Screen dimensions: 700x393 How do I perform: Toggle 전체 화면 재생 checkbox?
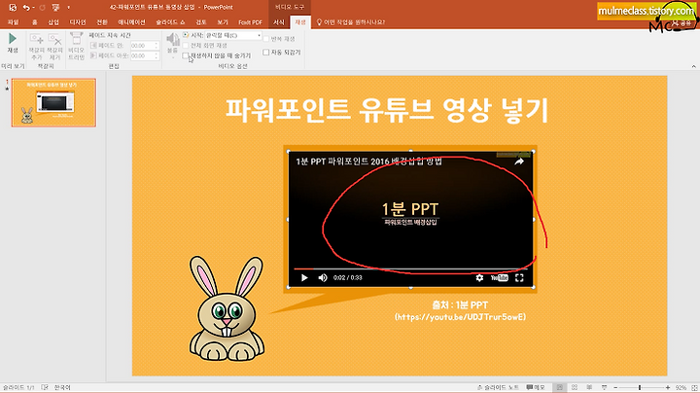186,46
